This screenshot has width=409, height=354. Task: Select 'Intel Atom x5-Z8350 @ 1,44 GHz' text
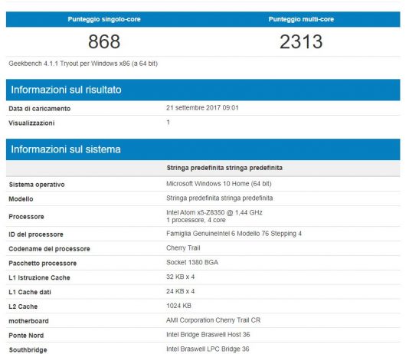click(214, 212)
